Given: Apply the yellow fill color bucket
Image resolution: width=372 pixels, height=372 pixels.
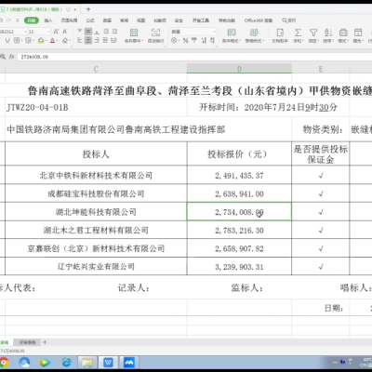Looking at the screenshot, I should point(41,40).
